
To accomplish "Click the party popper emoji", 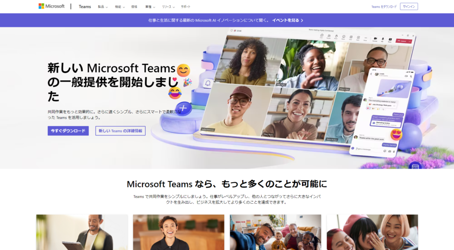I will pos(187,82).
